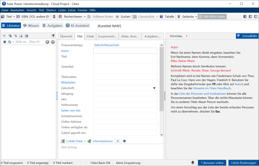Click the navigate forward arrow
This screenshot has height=166, width=259.
tap(53, 42)
